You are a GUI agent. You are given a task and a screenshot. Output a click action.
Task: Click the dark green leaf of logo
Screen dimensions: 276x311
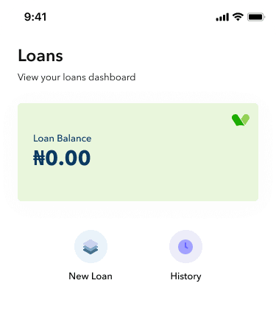[237, 121]
